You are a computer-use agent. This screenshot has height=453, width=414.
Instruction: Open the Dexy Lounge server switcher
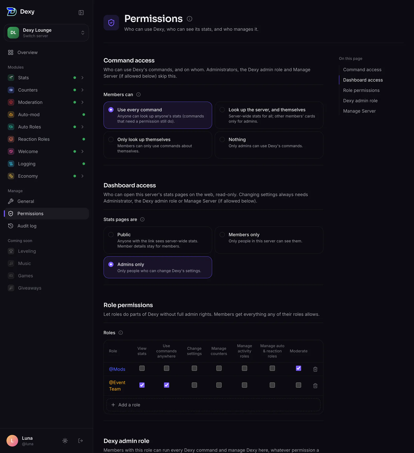click(46, 33)
